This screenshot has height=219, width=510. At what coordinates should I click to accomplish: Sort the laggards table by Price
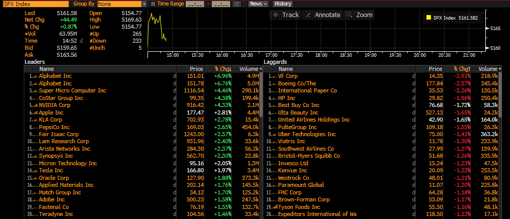tap(435, 69)
